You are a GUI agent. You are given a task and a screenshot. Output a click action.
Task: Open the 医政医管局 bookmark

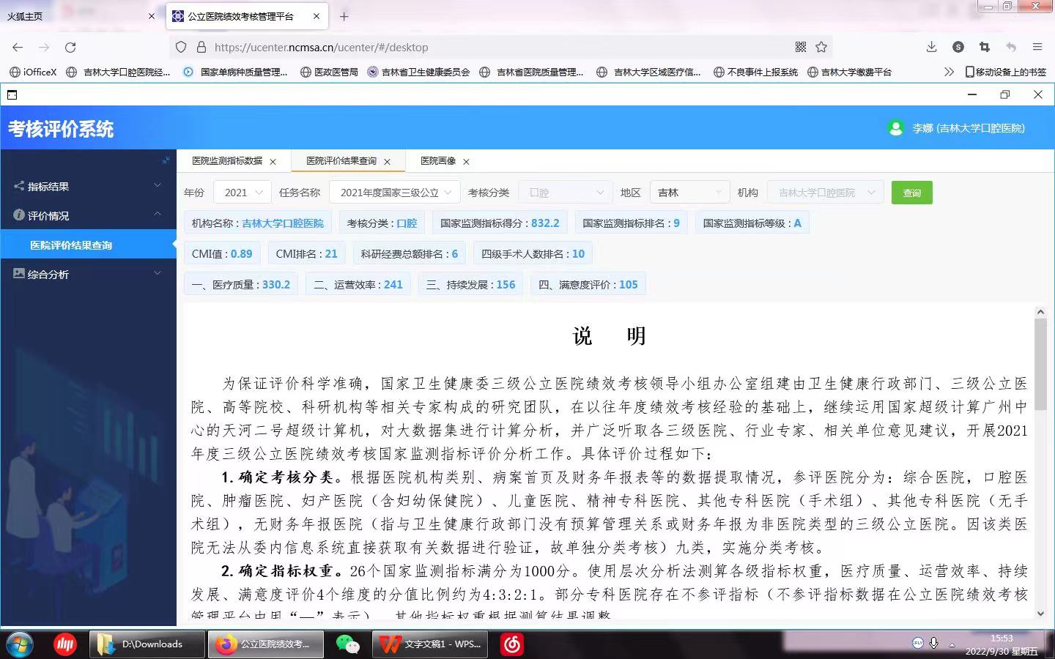click(329, 72)
